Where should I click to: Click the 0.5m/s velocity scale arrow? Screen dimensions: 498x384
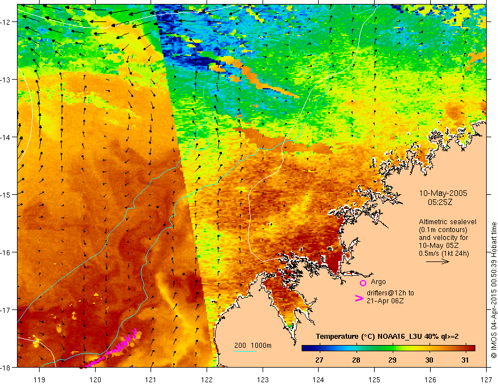(x=437, y=261)
